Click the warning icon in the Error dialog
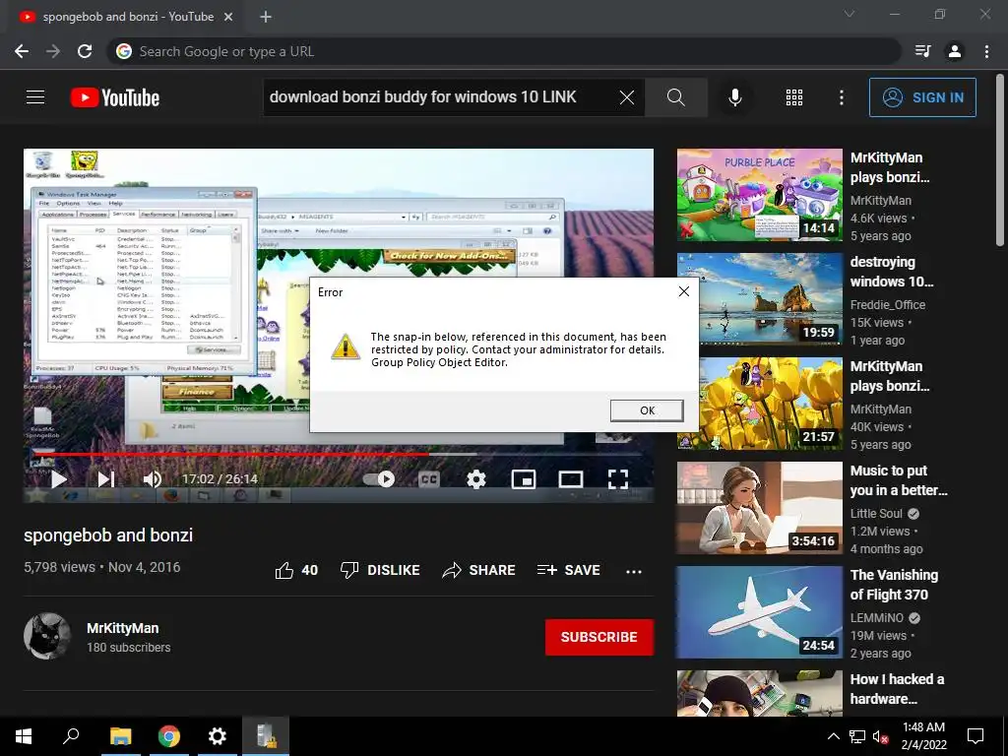 (x=346, y=347)
